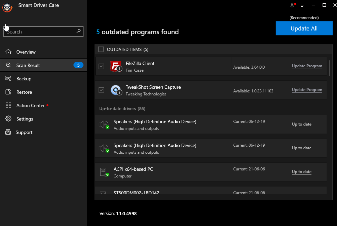Screen dimensions: 337x226
Task: Open the Settings section
Action: pyautogui.click(x=43, y=119)
